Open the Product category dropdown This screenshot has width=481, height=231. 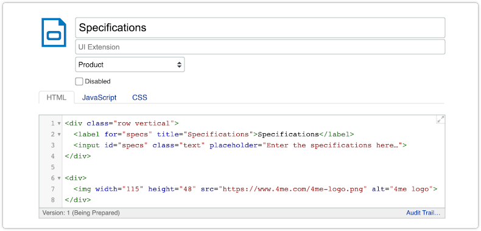point(130,64)
